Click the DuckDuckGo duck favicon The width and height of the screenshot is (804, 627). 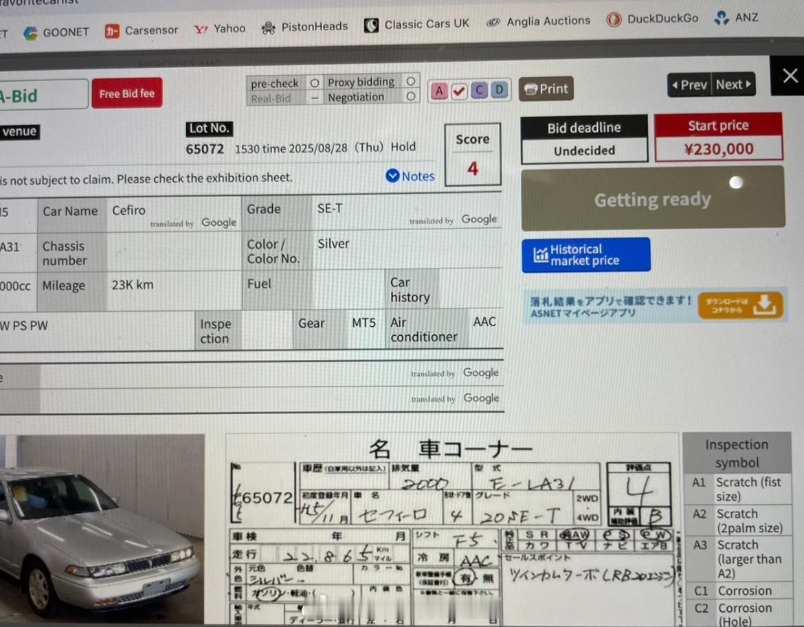[613, 19]
